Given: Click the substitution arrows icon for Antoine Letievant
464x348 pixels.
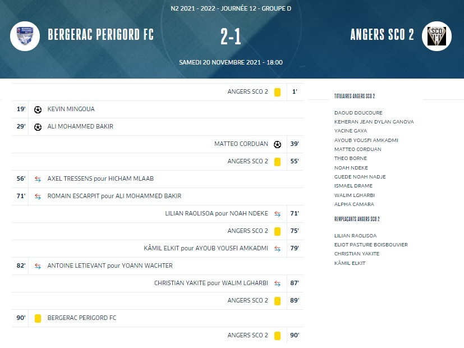Looking at the screenshot, I should click(x=38, y=266).
